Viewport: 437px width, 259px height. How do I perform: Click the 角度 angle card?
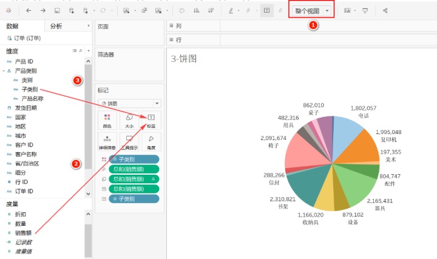[x=151, y=142]
